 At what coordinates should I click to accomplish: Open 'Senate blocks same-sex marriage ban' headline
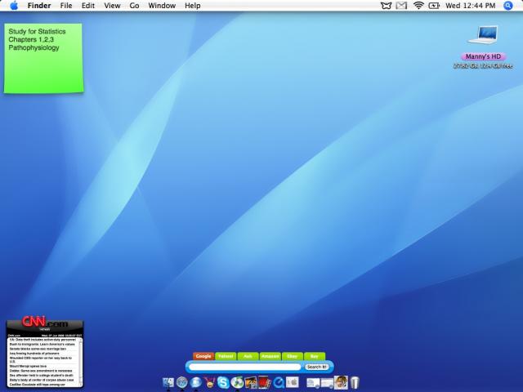pyautogui.click(x=38, y=349)
